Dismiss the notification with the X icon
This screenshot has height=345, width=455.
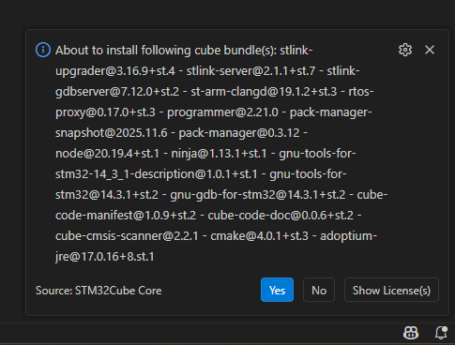tap(430, 50)
